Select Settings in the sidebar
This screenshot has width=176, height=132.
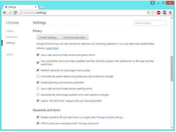[11, 43]
